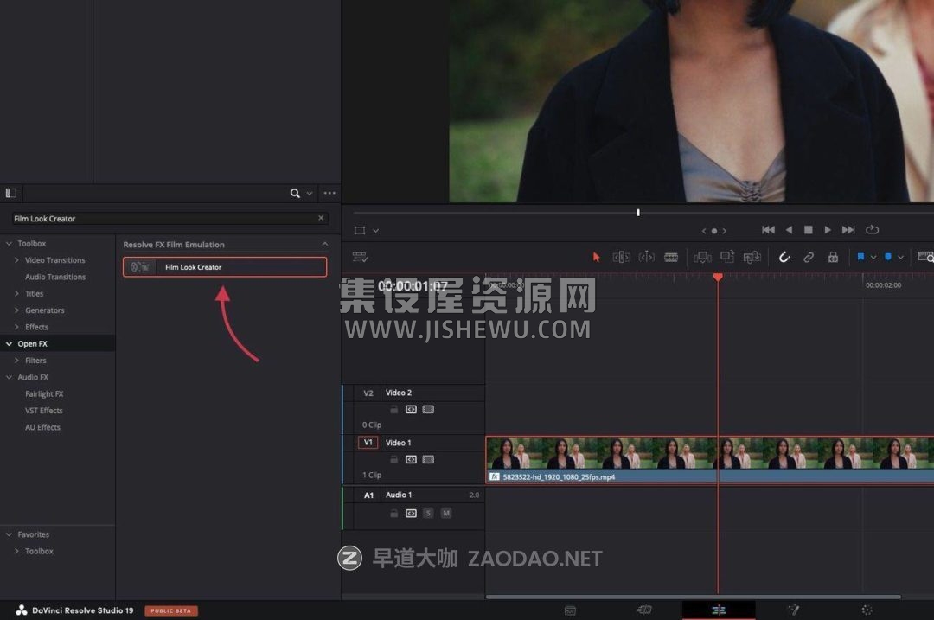This screenshot has width=934, height=620.
Task: Play the timeline forward
Action: (x=828, y=230)
